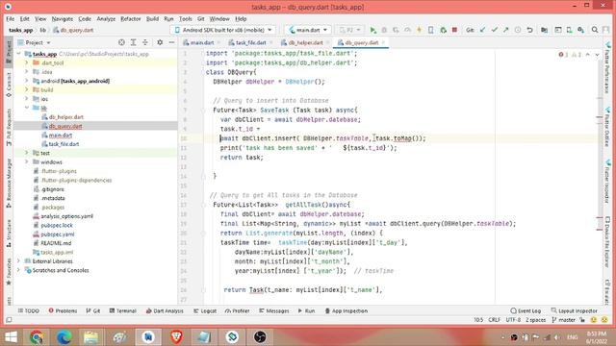This screenshot has width=616, height=346.
Task: Expand External Libraries node
Action: 18,261
